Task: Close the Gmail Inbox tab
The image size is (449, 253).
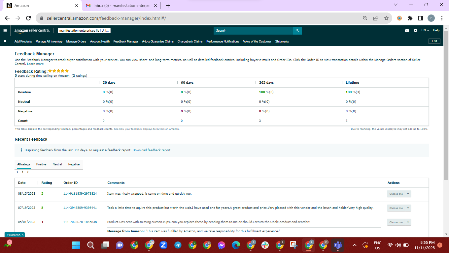Action: 156,6
